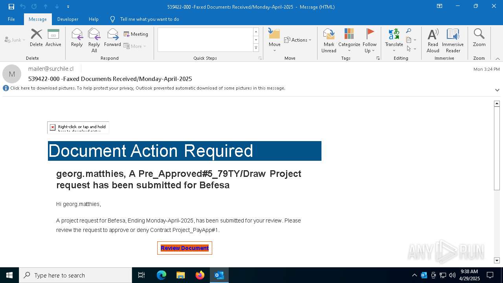
Task: Open the Categorize color menu
Action: click(349, 40)
